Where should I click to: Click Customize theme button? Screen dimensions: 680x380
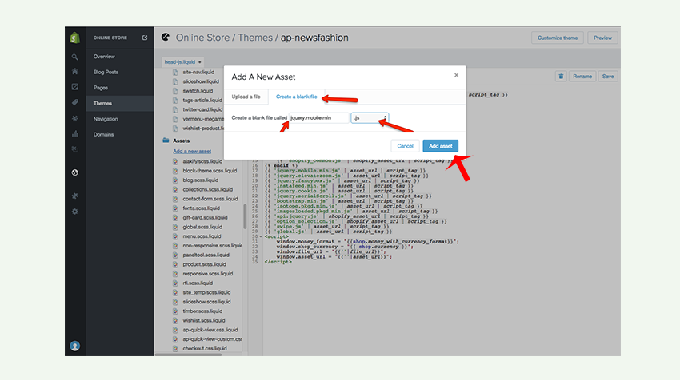click(x=558, y=38)
